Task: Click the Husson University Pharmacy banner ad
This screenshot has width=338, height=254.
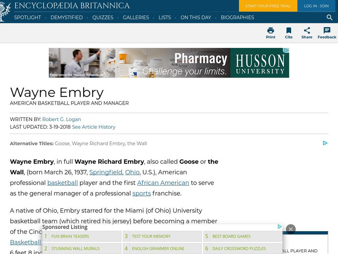Action: tap(169, 63)
